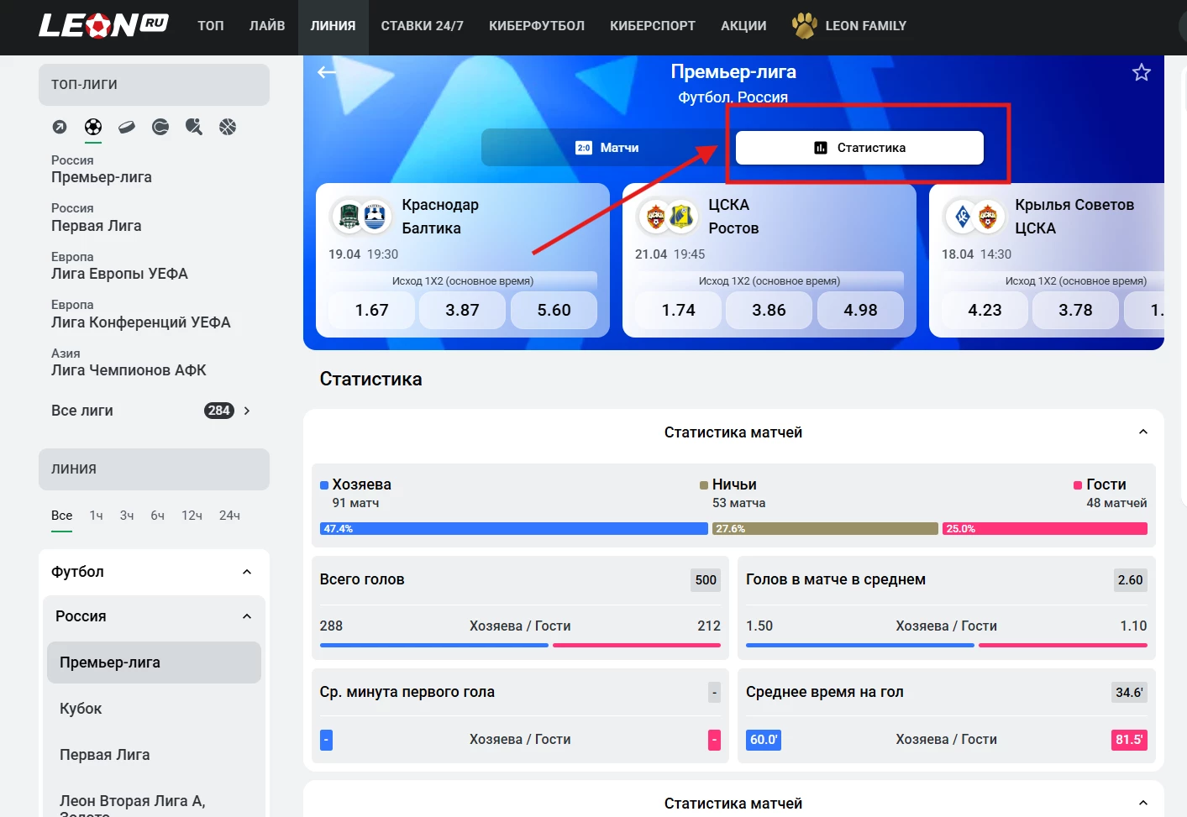The height and width of the screenshot is (817, 1187).
Task: Open the ЛАЙВ tab in the top menu
Action: [267, 26]
